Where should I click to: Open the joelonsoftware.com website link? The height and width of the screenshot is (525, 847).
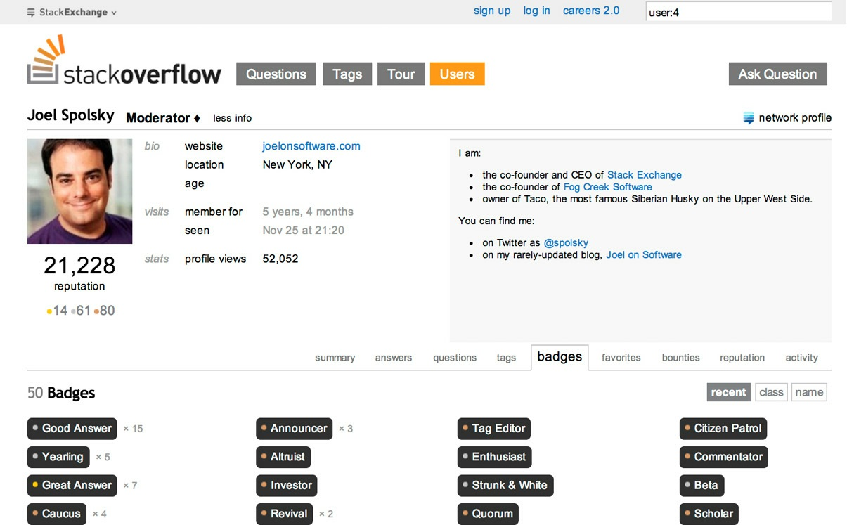click(311, 146)
